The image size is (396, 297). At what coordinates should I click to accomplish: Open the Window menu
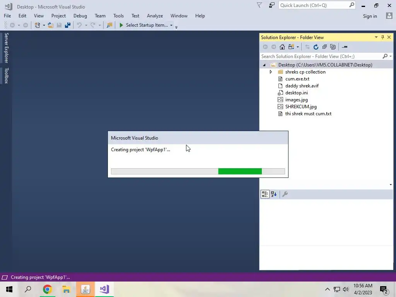pyautogui.click(x=179, y=15)
